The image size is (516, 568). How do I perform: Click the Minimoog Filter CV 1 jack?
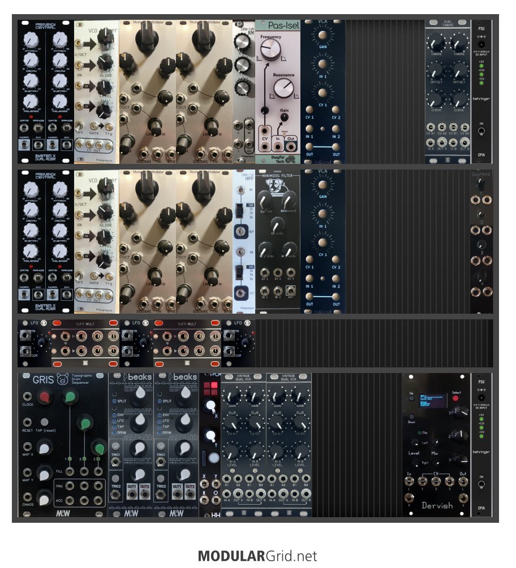point(265,272)
